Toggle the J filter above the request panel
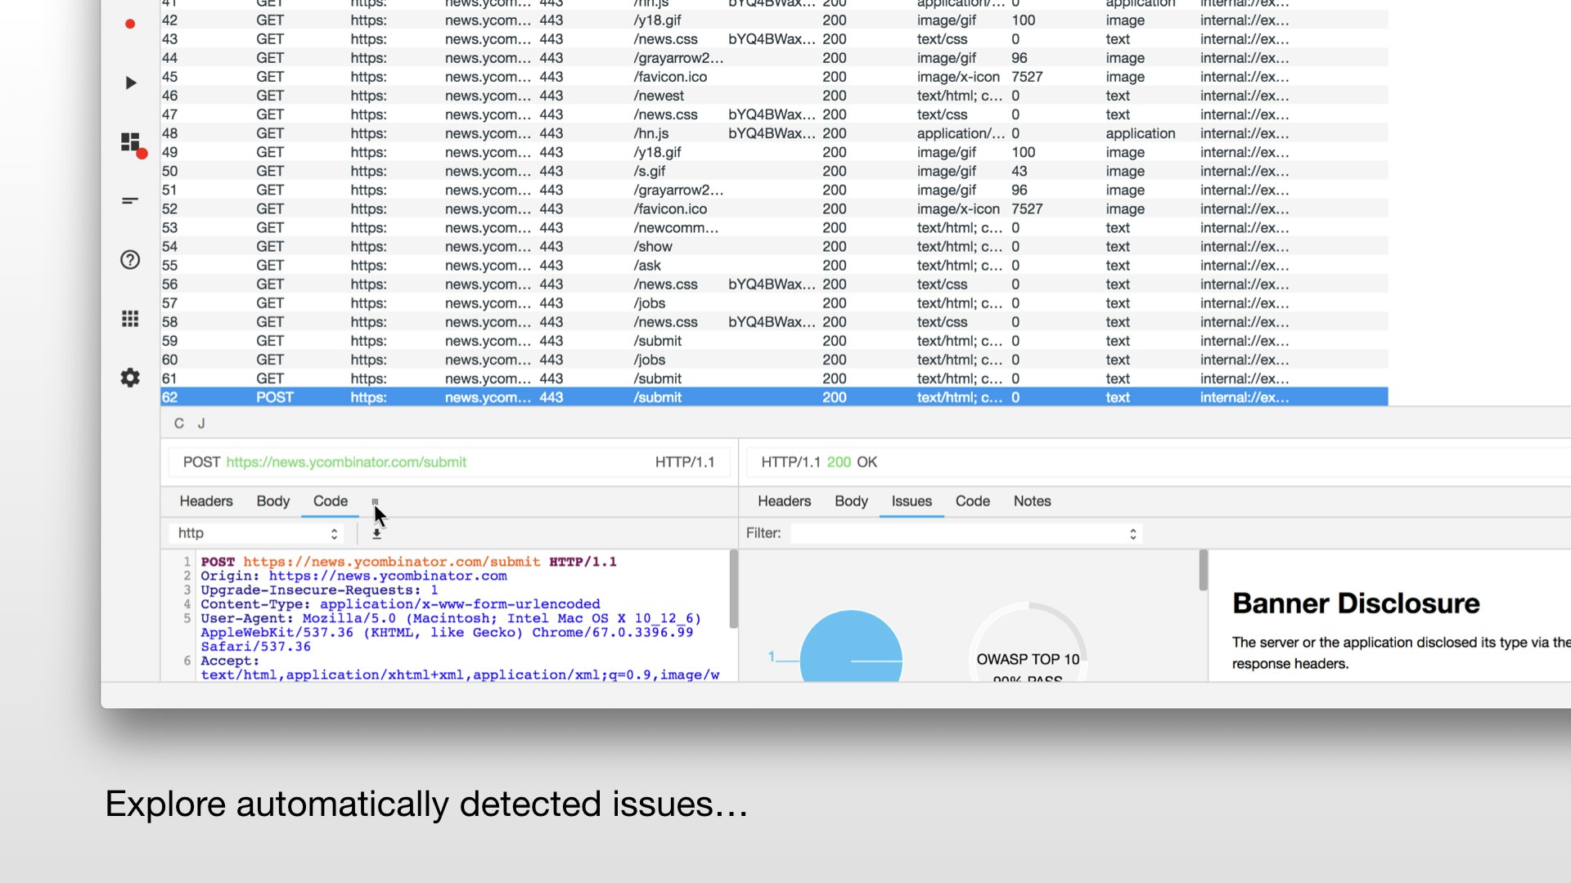 tap(200, 423)
